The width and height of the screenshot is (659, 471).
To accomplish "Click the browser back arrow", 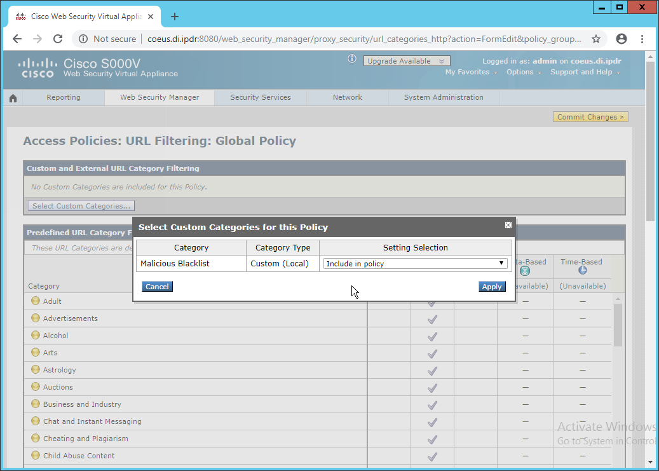I will [17, 39].
